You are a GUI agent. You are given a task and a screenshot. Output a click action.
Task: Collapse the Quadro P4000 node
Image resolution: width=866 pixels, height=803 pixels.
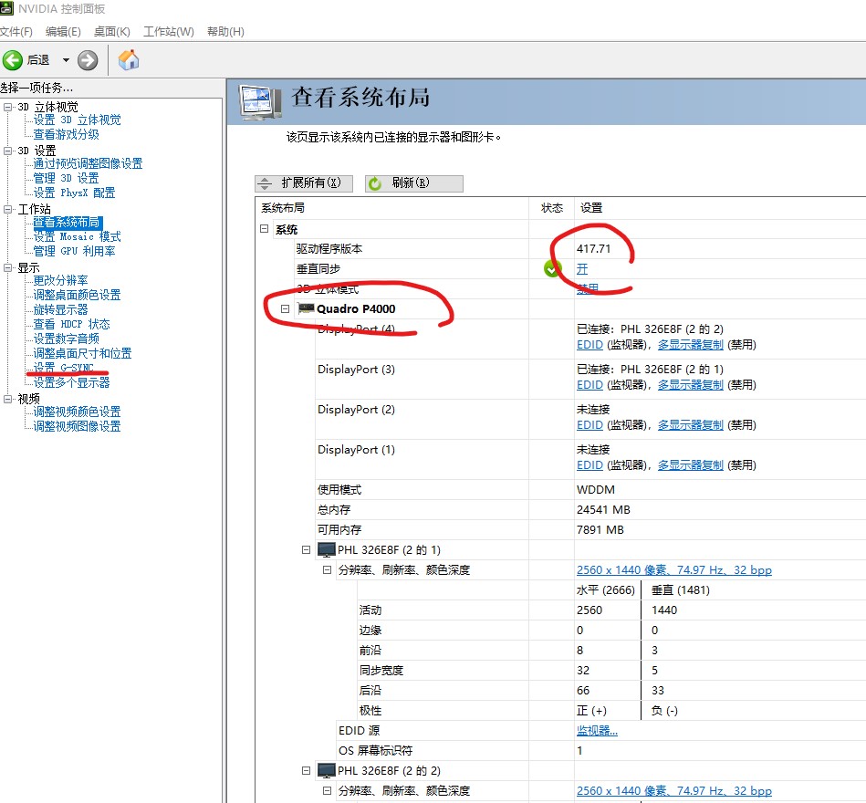[285, 308]
